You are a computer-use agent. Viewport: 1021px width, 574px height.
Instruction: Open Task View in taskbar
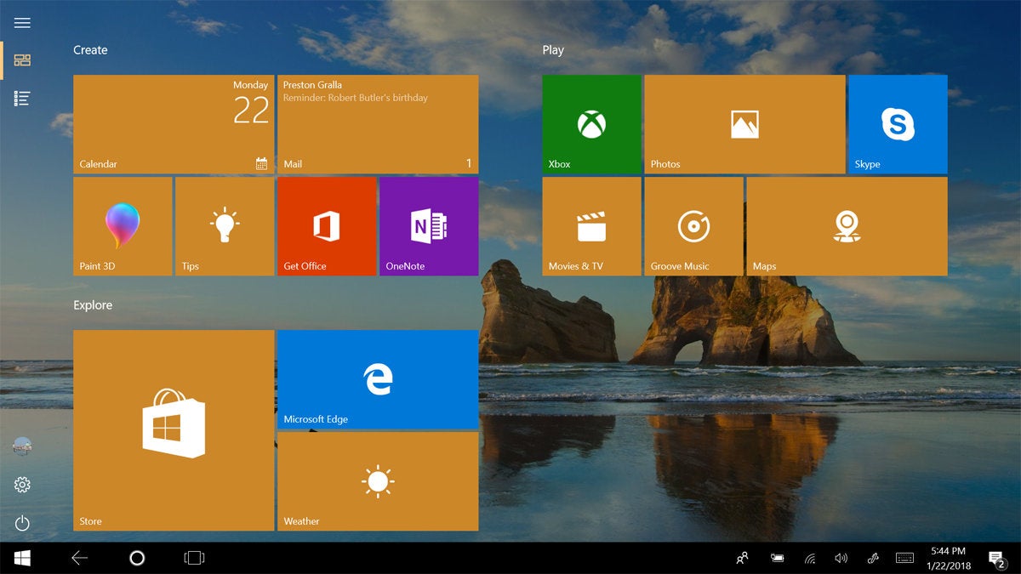click(x=194, y=558)
